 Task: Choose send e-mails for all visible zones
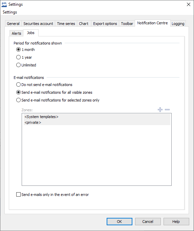[x=18, y=92]
